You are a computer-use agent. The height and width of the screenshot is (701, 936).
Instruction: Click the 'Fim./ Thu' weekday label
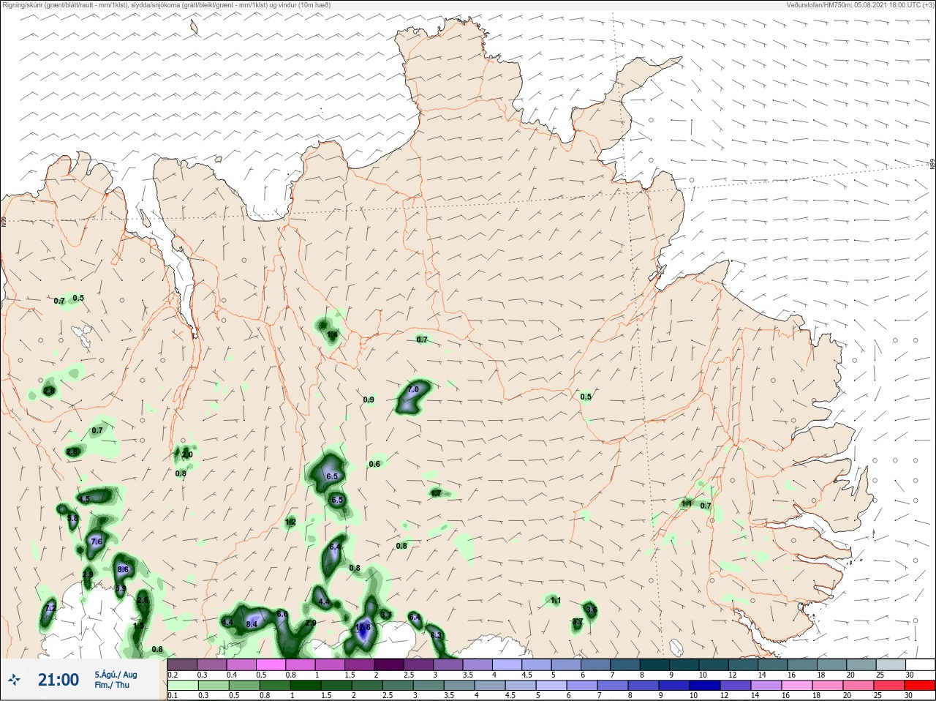coord(111,685)
